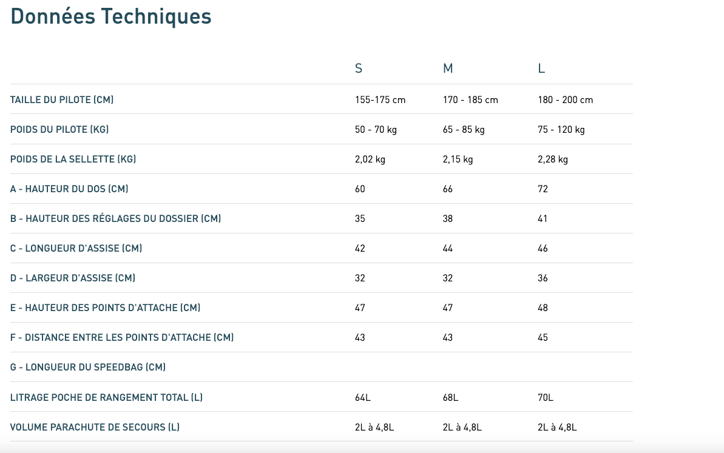Image resolution: width=724 pixels, height=453 pixels.
Task: Select the S size column header
Action: (359, 69)
